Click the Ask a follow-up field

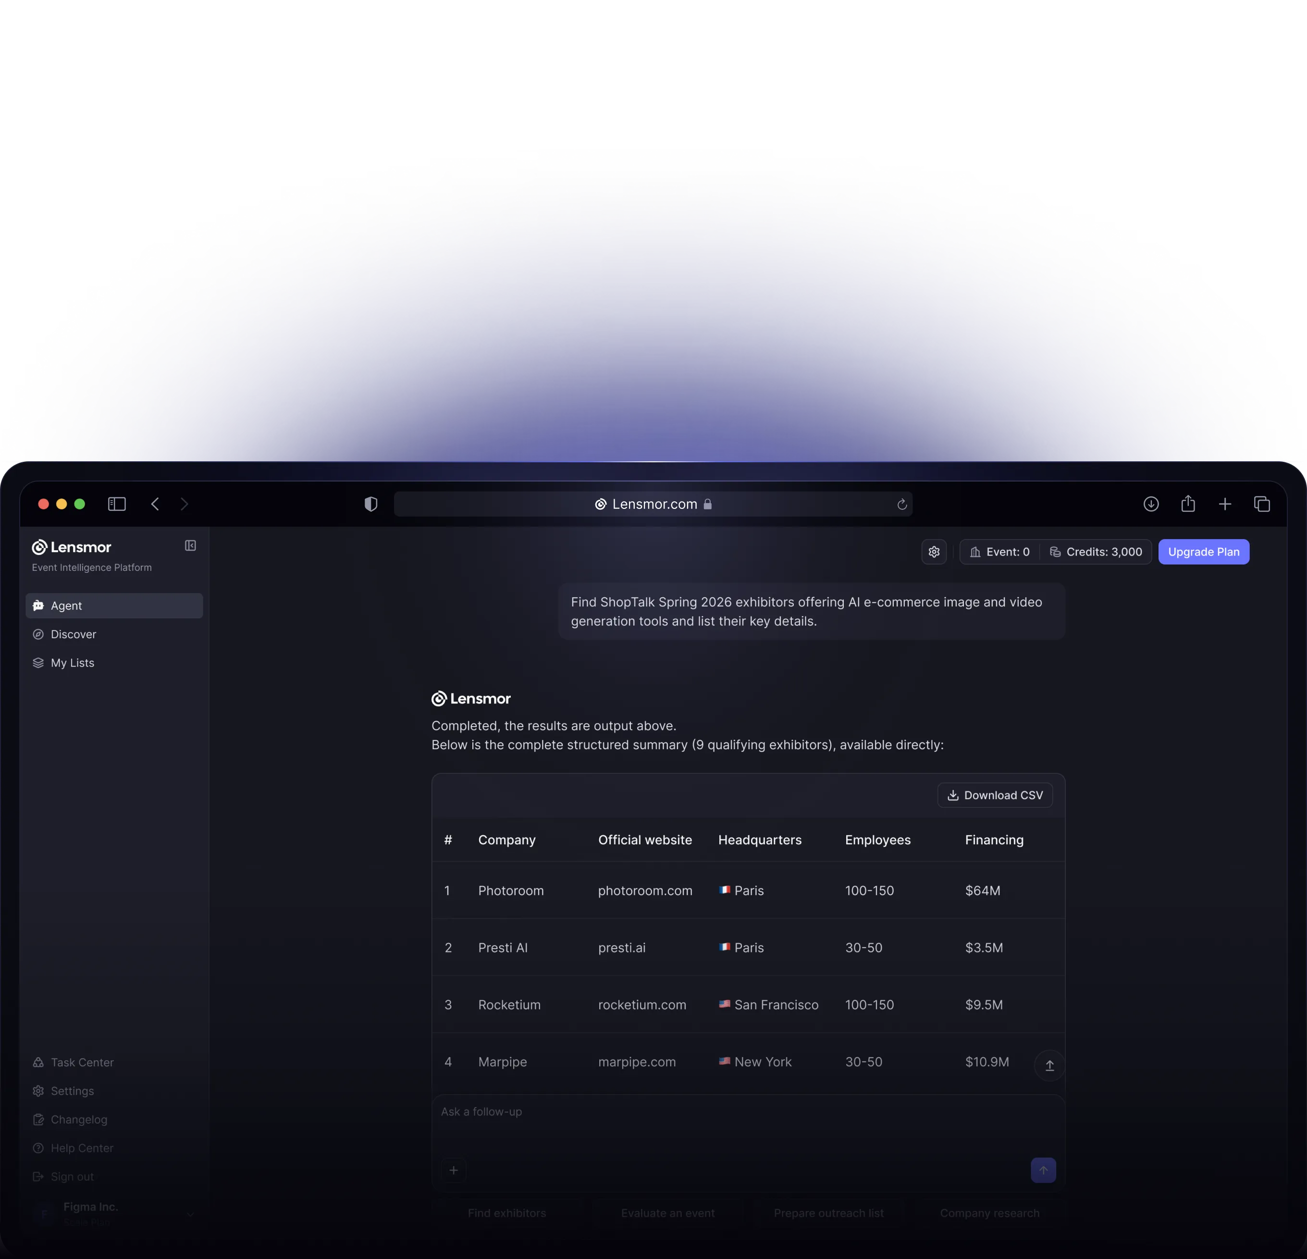coord(734,1112)
